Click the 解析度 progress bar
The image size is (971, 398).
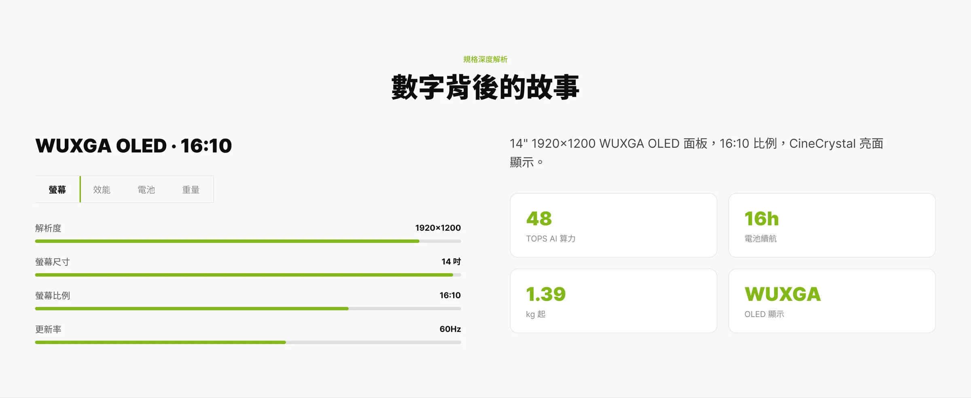pyautogui.click(x=248, y=241)
